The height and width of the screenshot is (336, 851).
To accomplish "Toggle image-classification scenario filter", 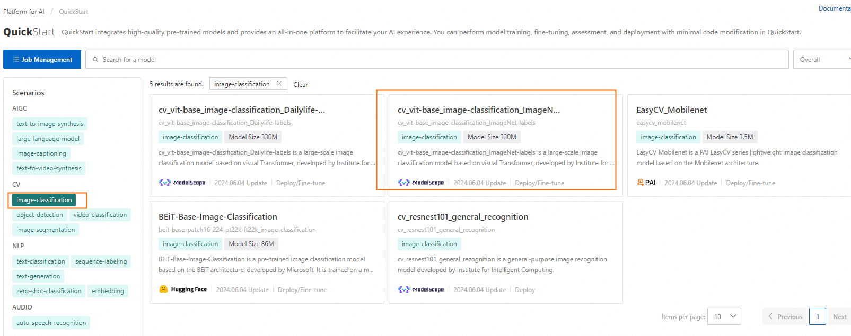I will 44,200.
